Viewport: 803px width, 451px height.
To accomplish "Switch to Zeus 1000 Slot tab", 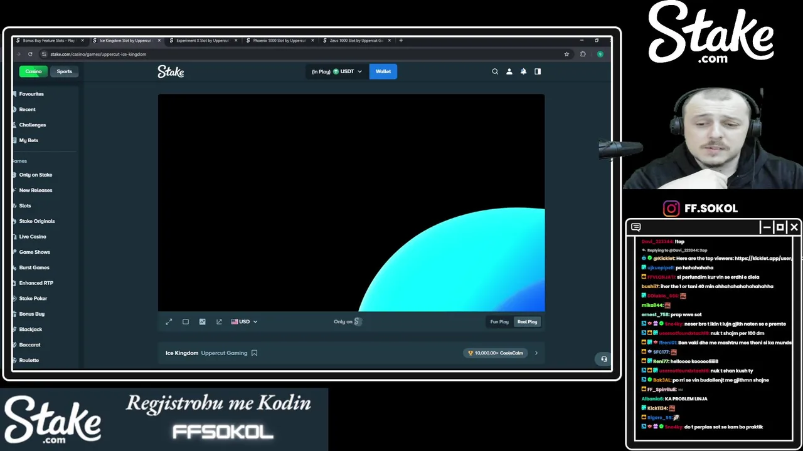I will pos(356,41).
